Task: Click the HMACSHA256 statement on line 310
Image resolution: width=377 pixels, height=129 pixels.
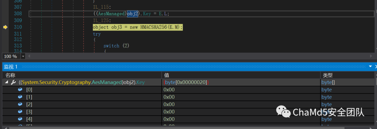Action: 138,27
